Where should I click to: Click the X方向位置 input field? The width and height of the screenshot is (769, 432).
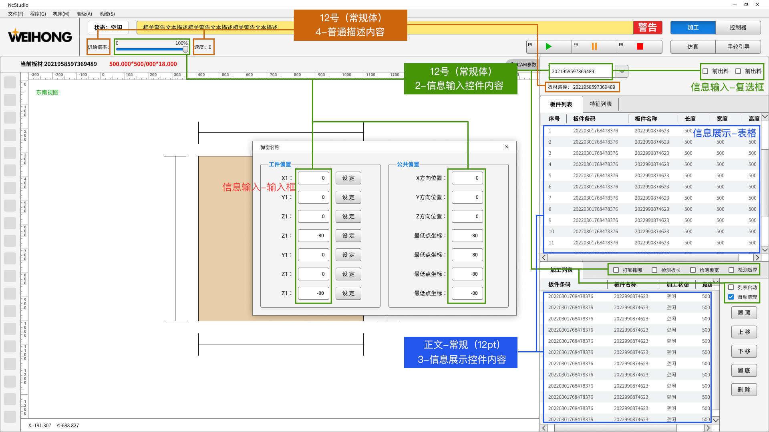(467, 178)
